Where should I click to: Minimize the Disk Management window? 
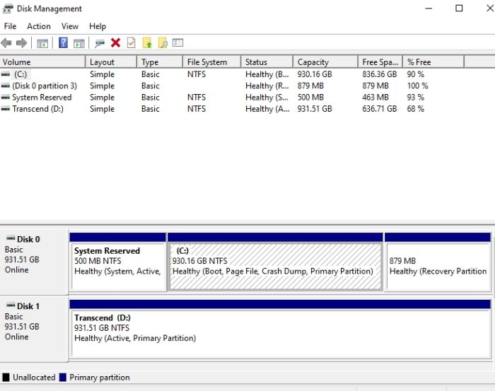coord(429,8)
